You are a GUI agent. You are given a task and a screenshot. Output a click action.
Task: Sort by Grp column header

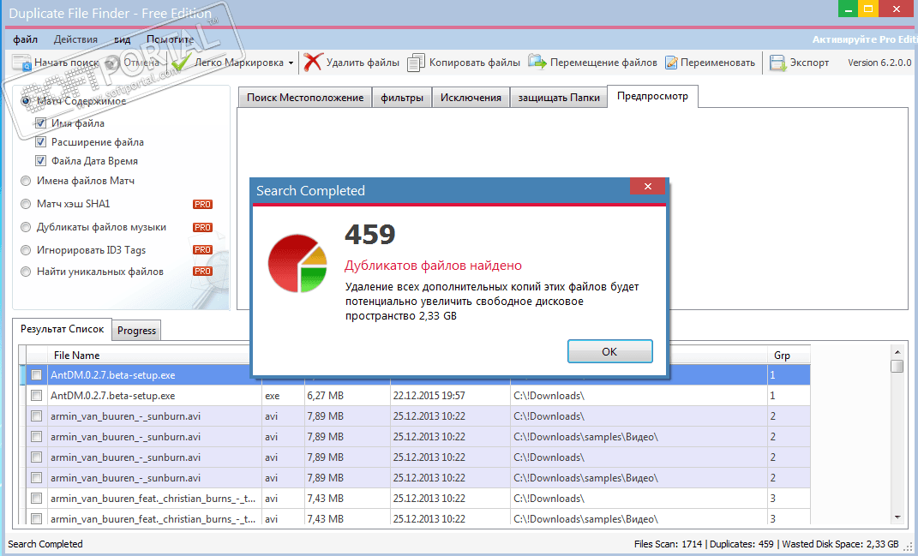pos(789,356)
